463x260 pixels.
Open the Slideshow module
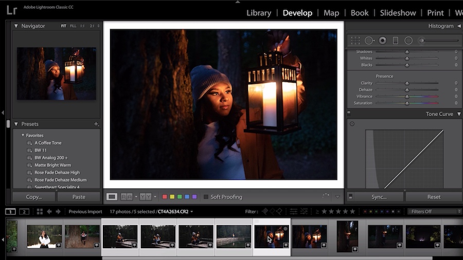tap(398, 13)
